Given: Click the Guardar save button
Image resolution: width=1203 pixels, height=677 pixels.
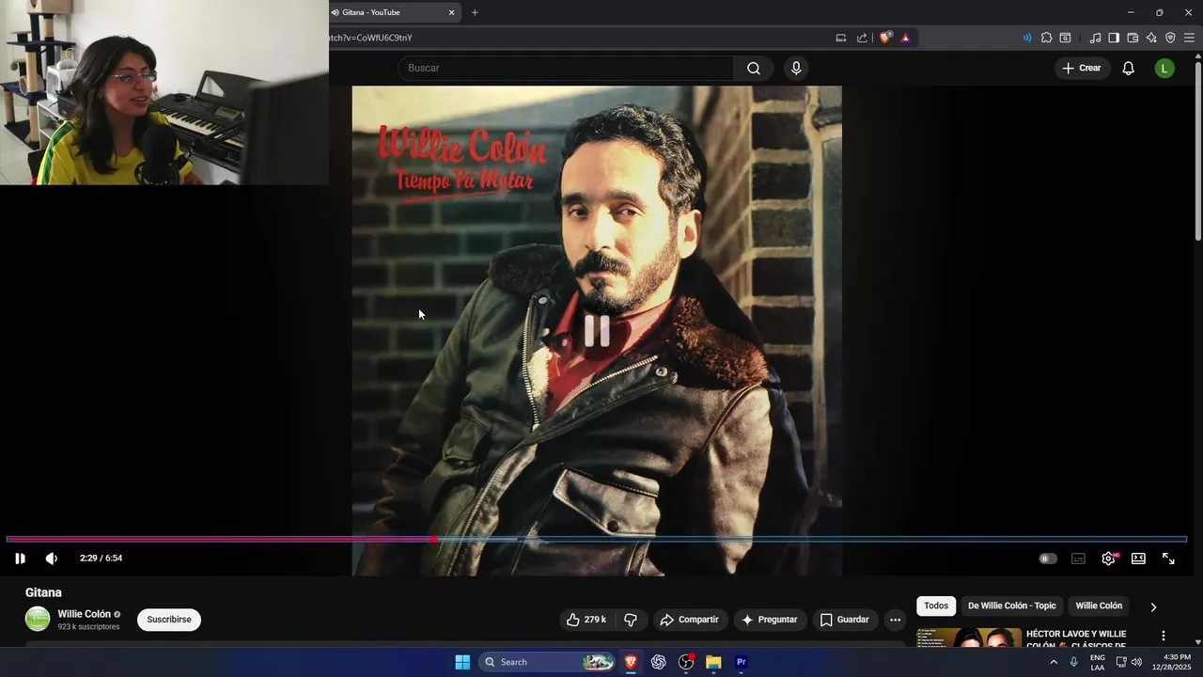Looking at the screenshot, I should point(845,620).
